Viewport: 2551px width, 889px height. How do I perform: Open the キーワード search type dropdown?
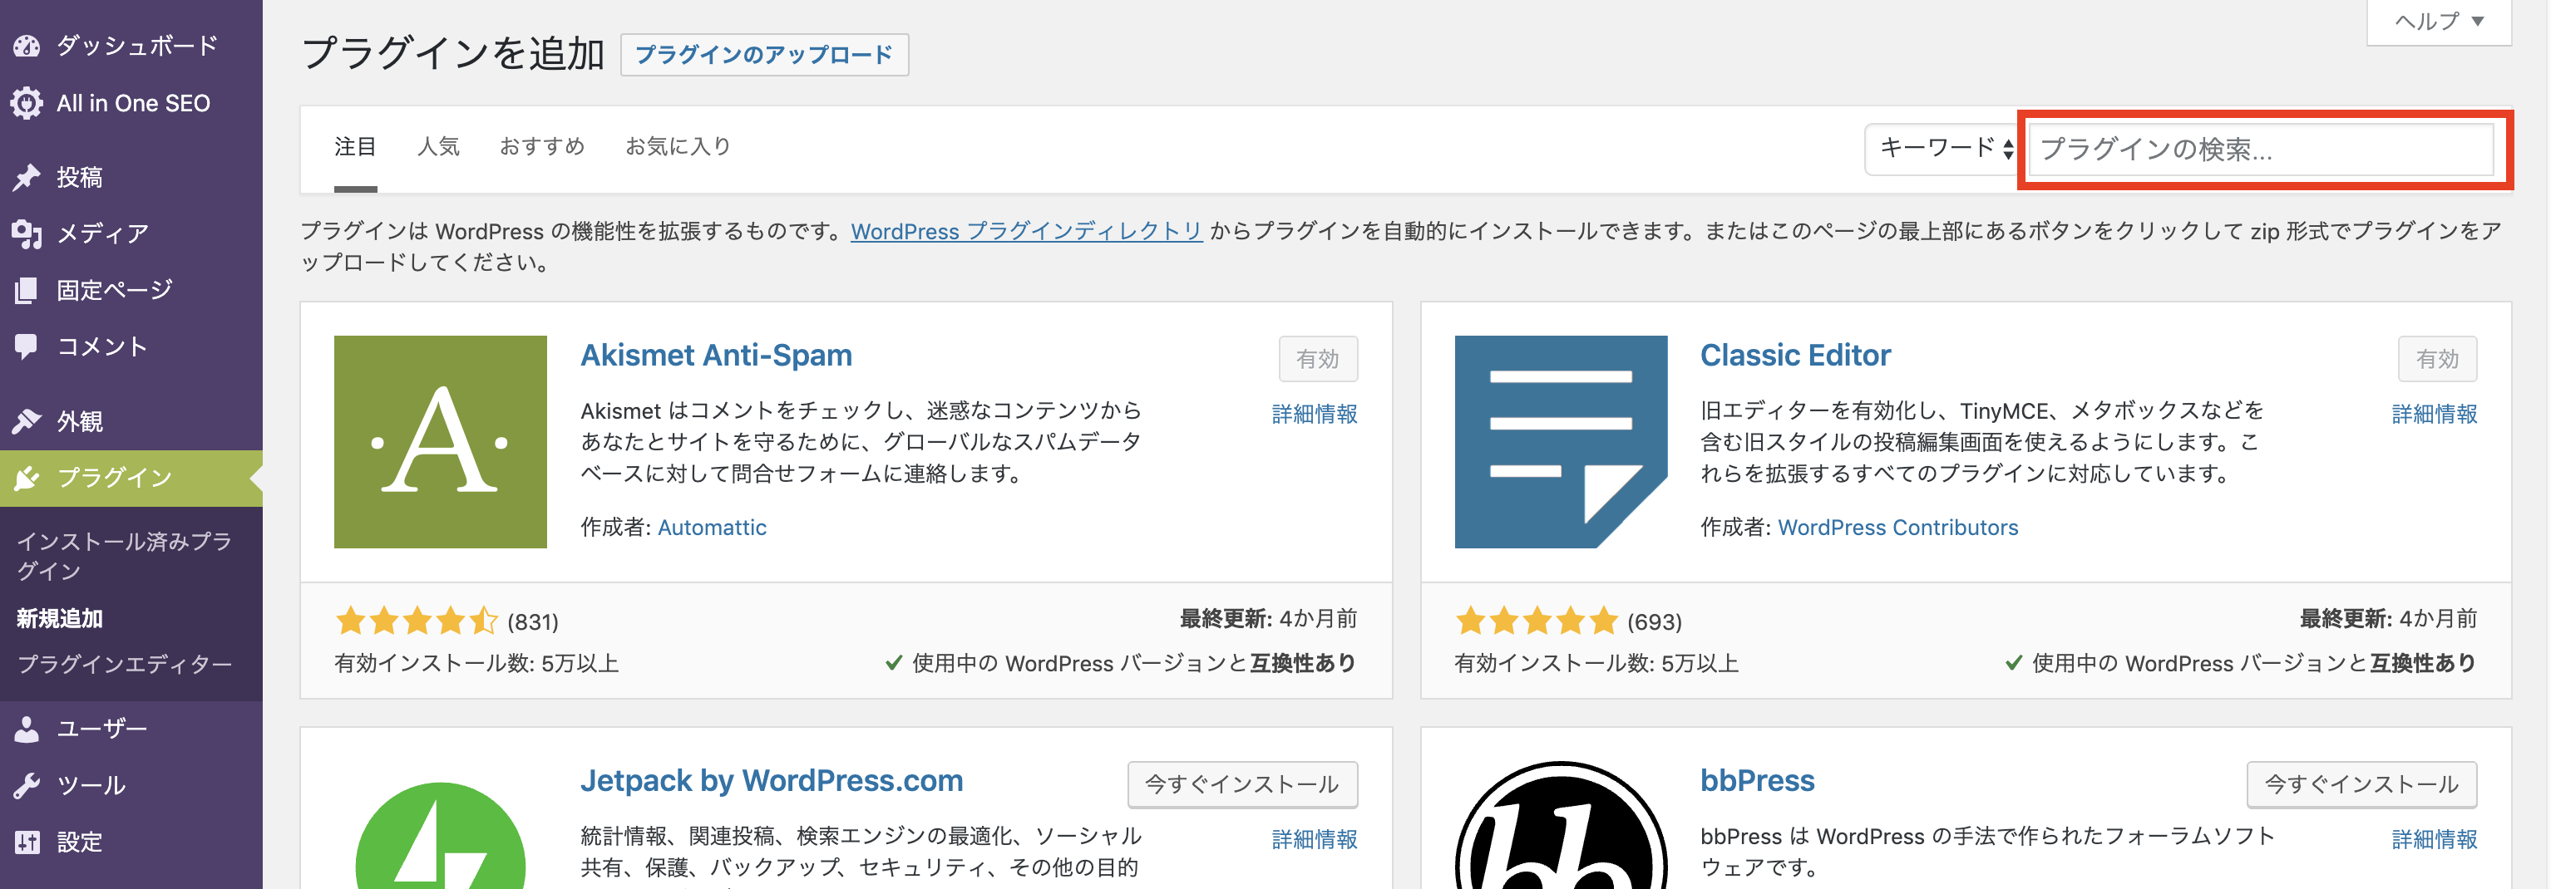tap(1943, 149)
